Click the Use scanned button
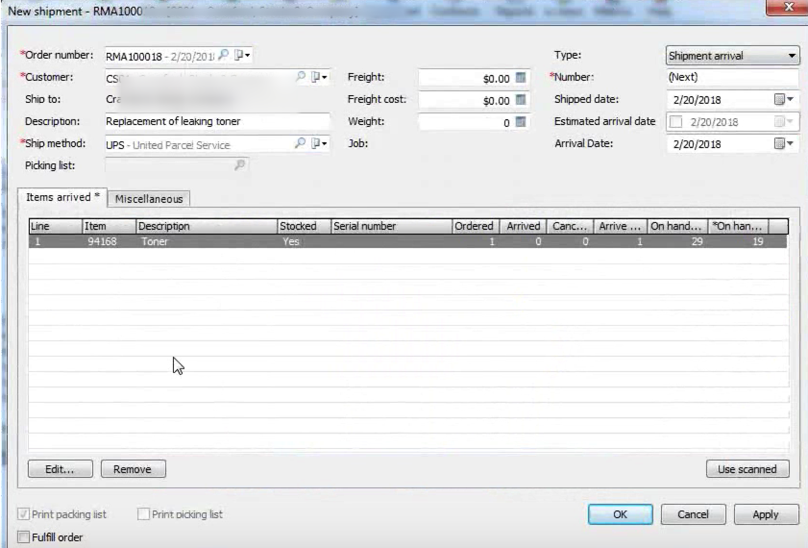Image resolution: width=808 pixels, height=548 pixels. pyautogui.click(x=747, y=469)
